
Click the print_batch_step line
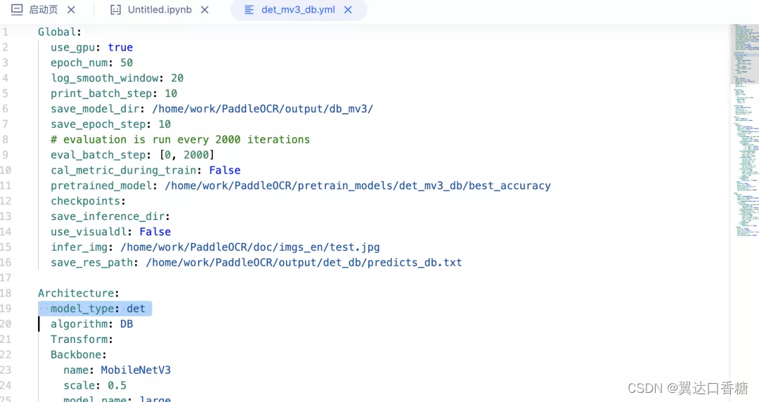point(114,93)
